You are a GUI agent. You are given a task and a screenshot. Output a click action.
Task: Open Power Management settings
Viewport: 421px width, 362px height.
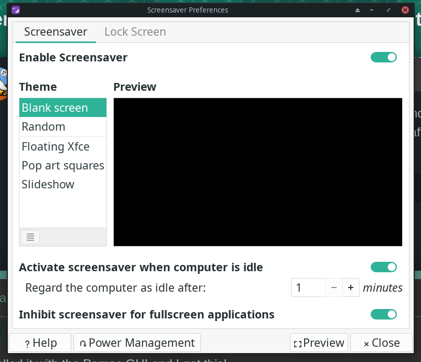[137, 343]
